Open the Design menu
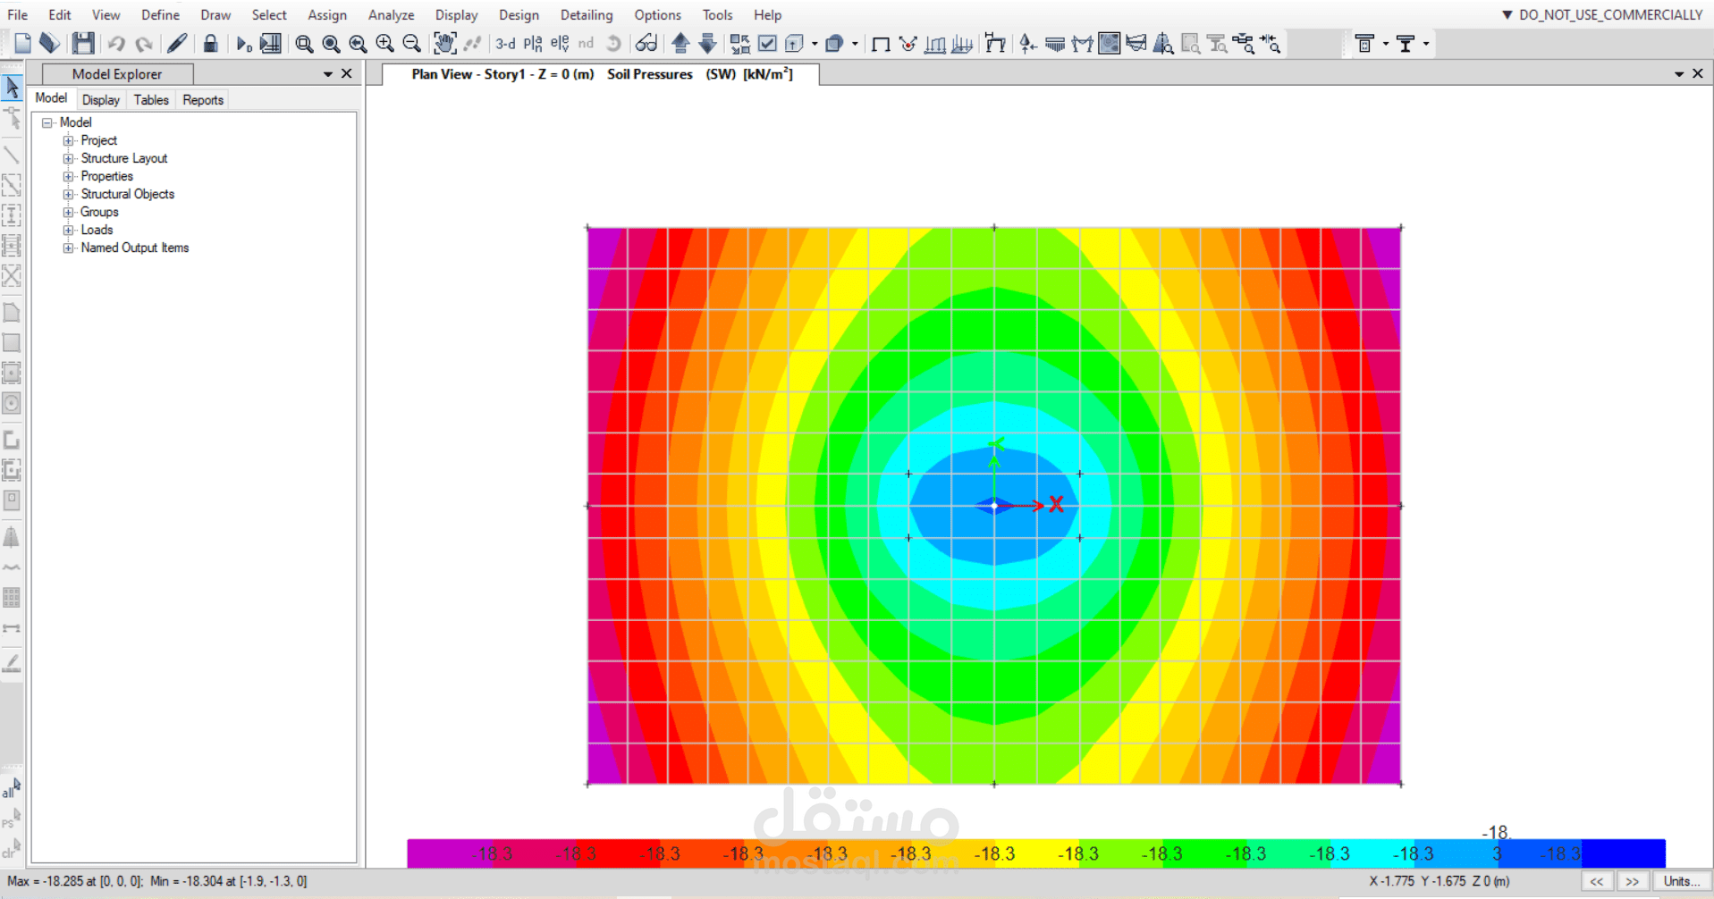Viewport: 1714px width, 899px height. (519, 14)
